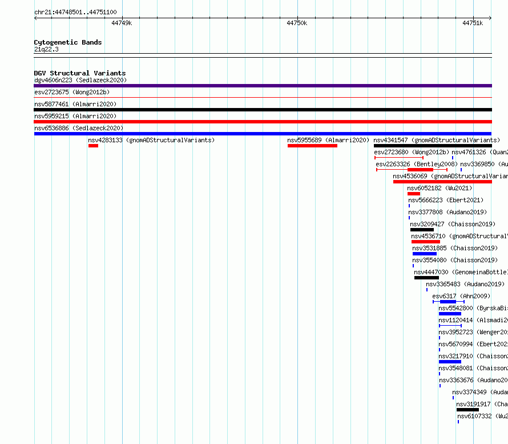Open nsv3209427 (Chaisson2019) label
508x444 pixels.
tap(453, 224)
